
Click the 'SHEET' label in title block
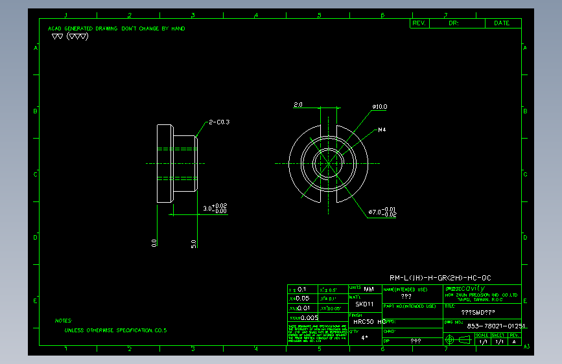[498, 336]
